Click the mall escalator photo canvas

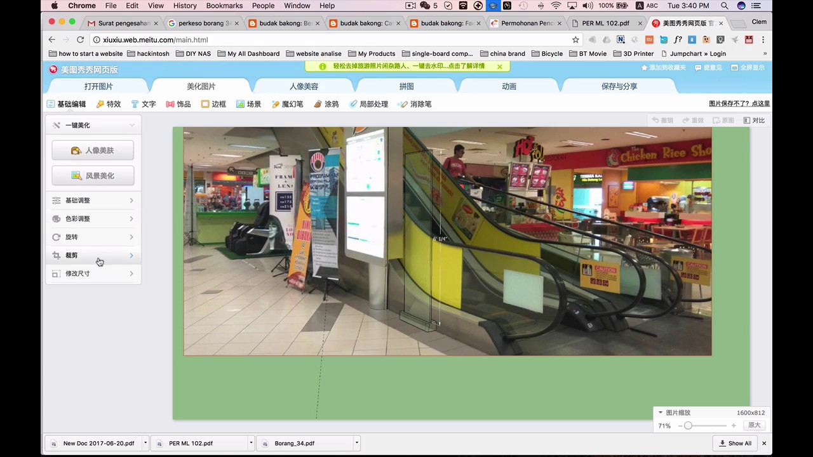[448, 241]
